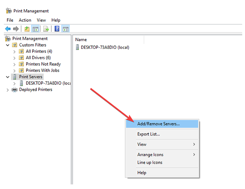Click the Export List toolbar icon
Image resolution: width=245 pixels, height=189 pixels.
coord(46,29)
